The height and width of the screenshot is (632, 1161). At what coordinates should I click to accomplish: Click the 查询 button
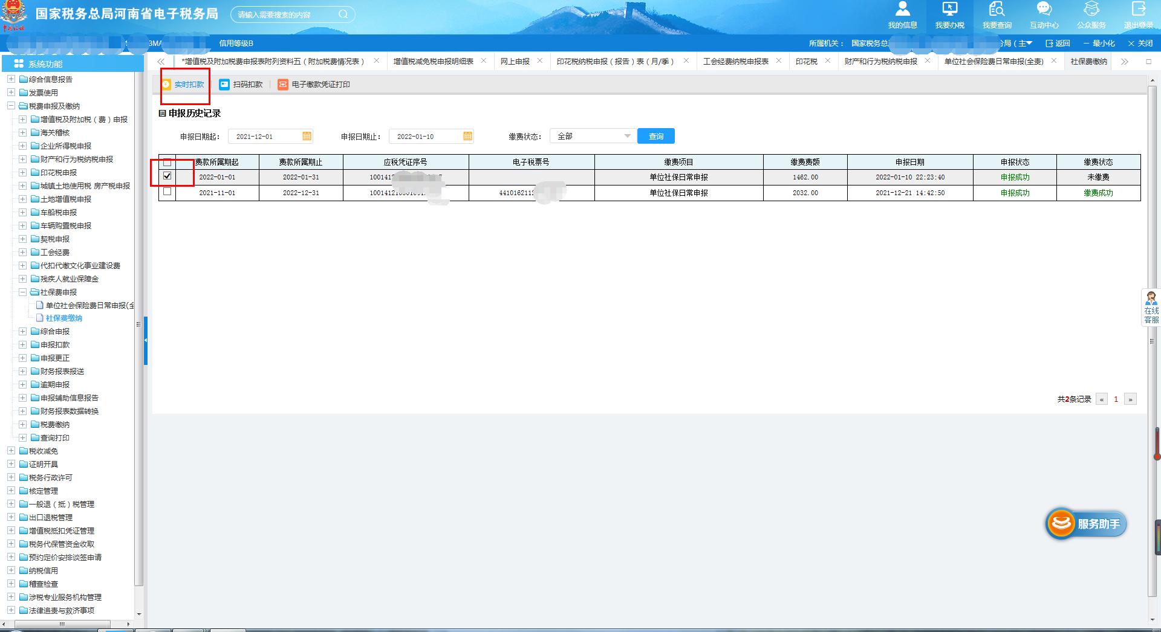pos(655,137)
